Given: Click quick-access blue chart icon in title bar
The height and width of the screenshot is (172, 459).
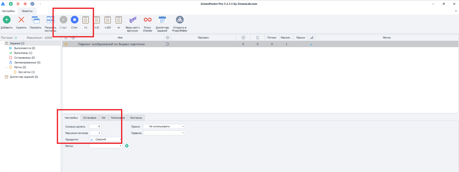Looking at the screenshot, I should [32, 4].
